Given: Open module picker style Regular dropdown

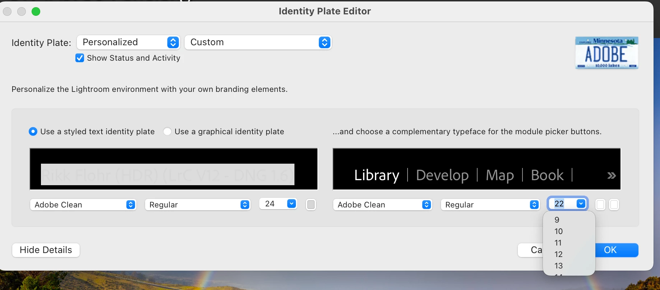Looking at the screenshot, I should coord(491,205).
